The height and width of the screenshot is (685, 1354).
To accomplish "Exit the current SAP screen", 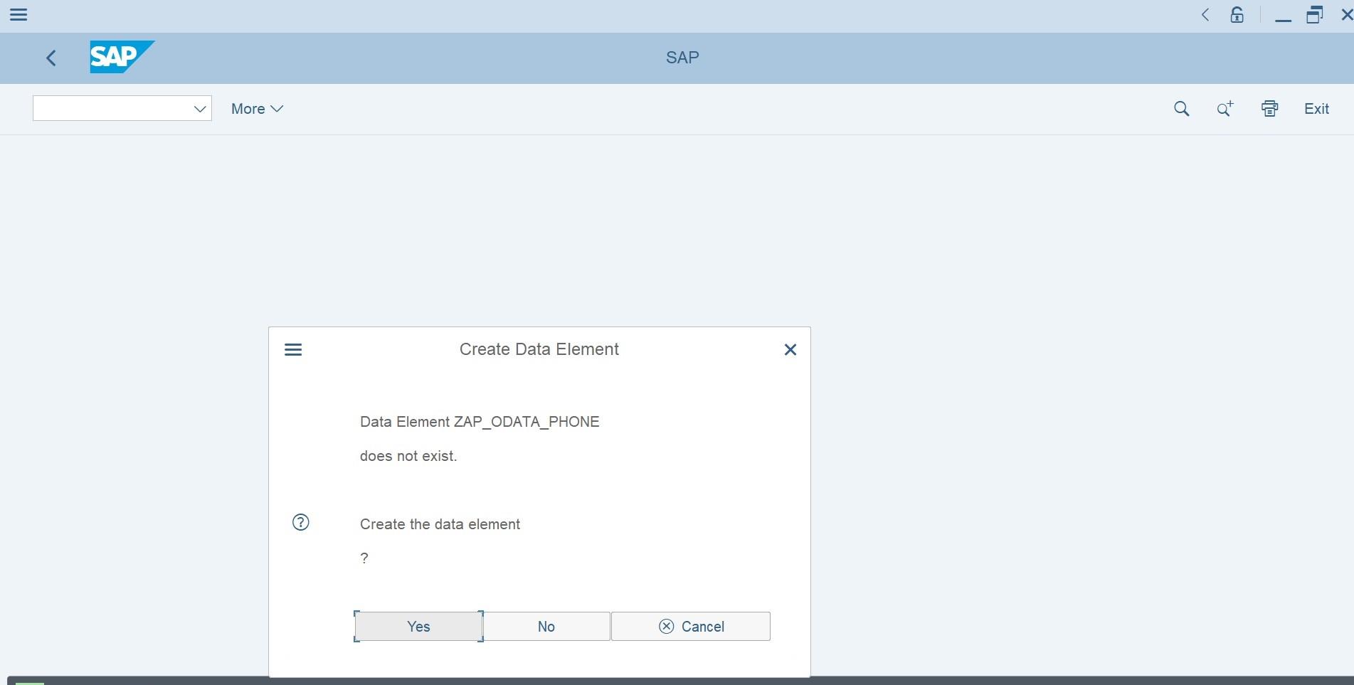I will pos(1316,108).
